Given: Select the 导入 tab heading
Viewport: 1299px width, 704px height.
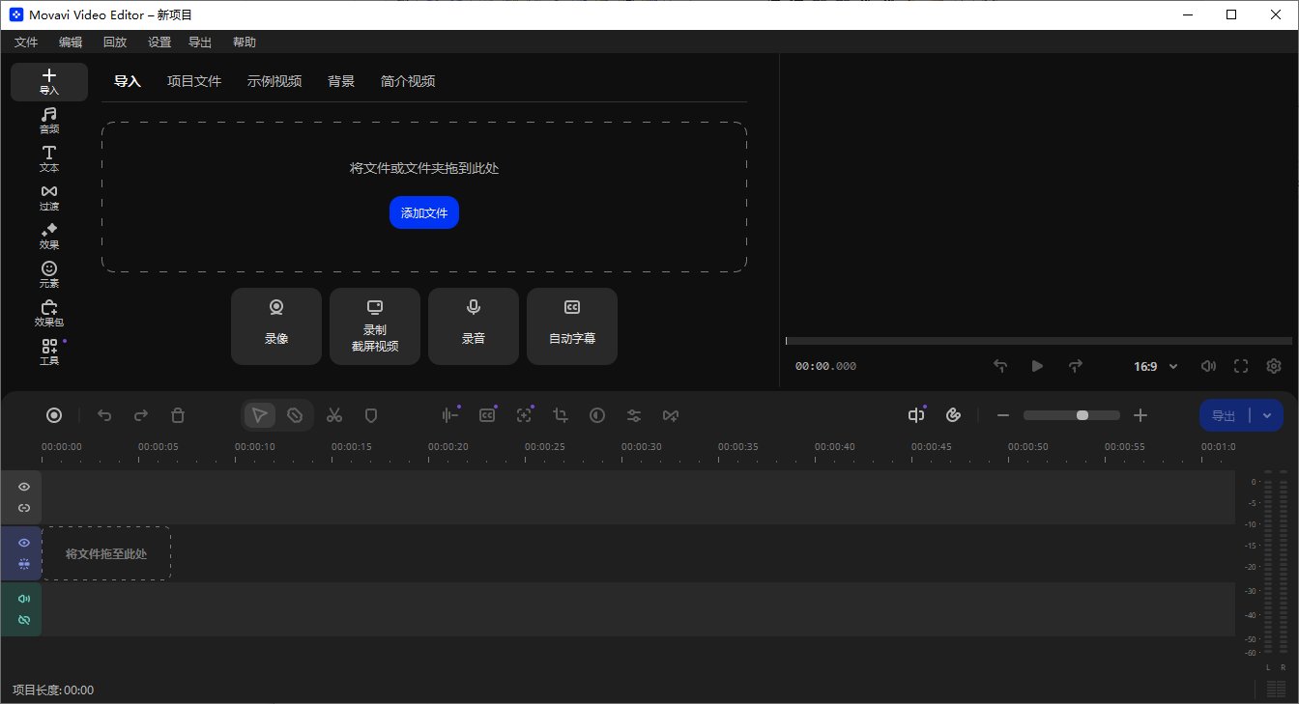Looking at the screenshot, I should [128, 81].
